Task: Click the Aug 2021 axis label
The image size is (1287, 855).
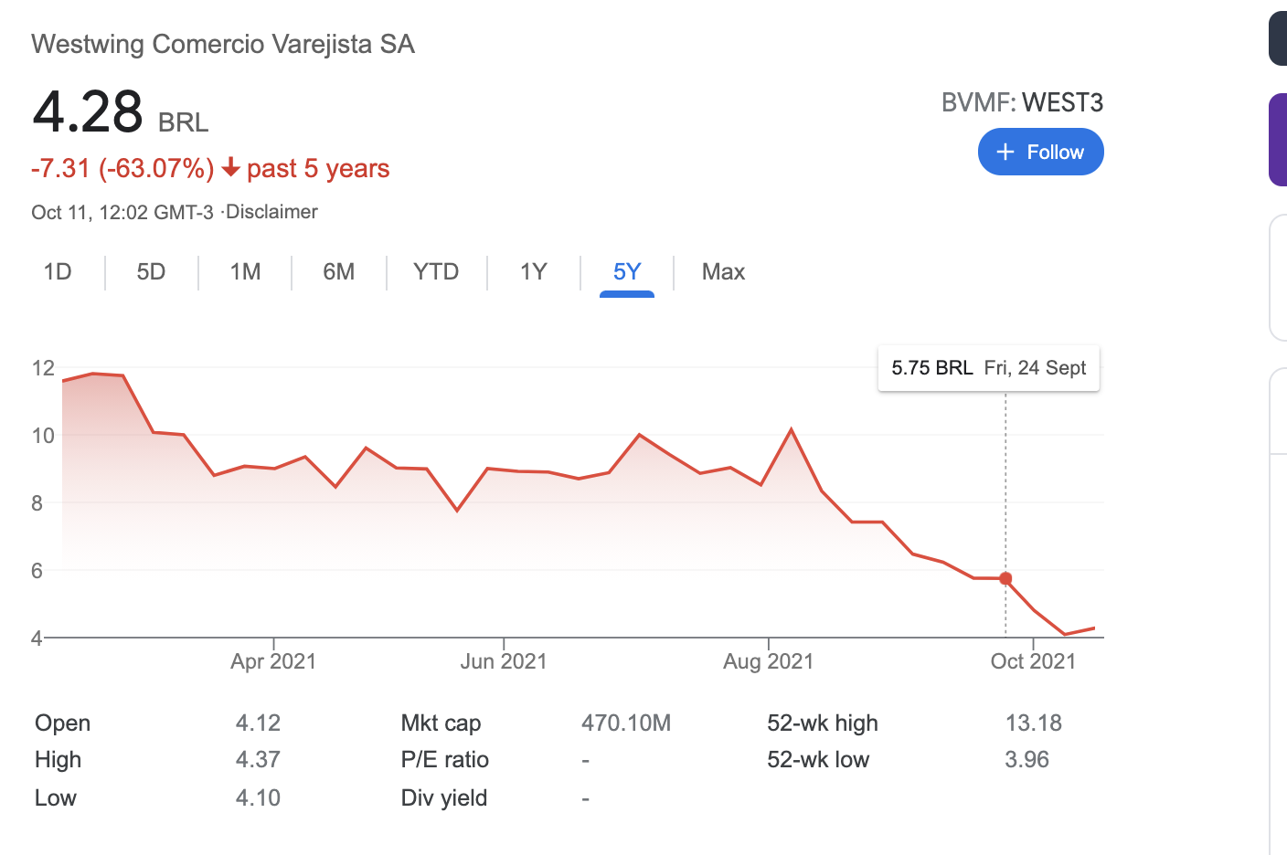Action: pyautogui.click(x=768, y=661)
